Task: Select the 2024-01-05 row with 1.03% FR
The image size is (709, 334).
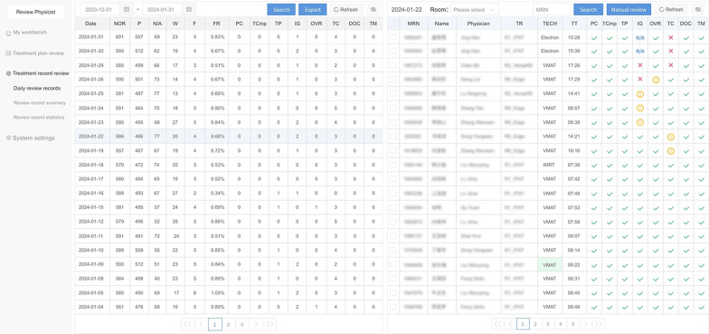Action: tap(228, 293)
